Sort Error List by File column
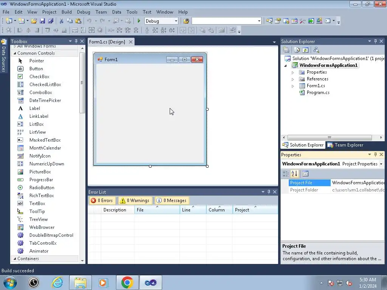 (157, 210)
